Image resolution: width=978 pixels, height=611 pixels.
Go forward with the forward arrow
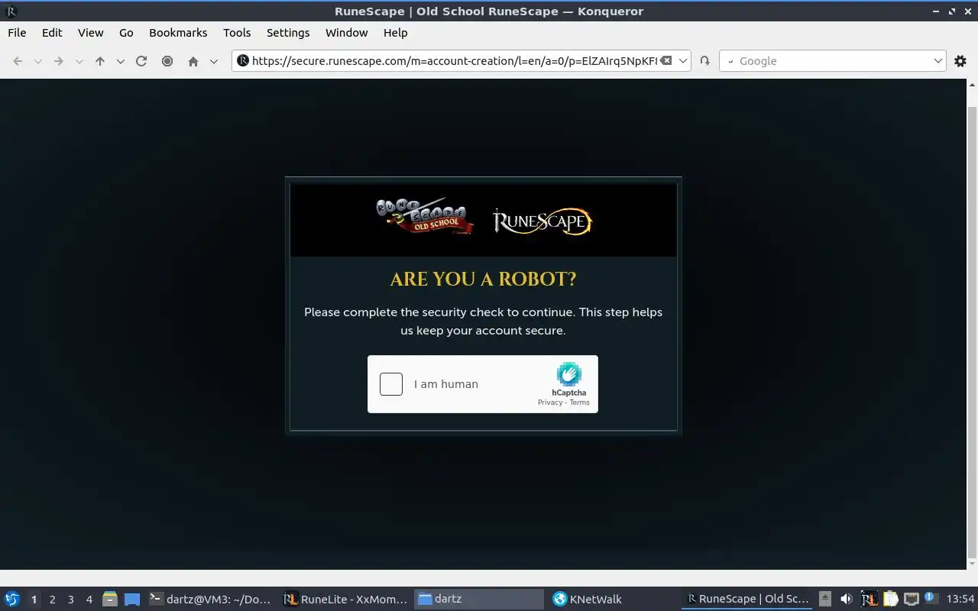click(x=58, y=61)
